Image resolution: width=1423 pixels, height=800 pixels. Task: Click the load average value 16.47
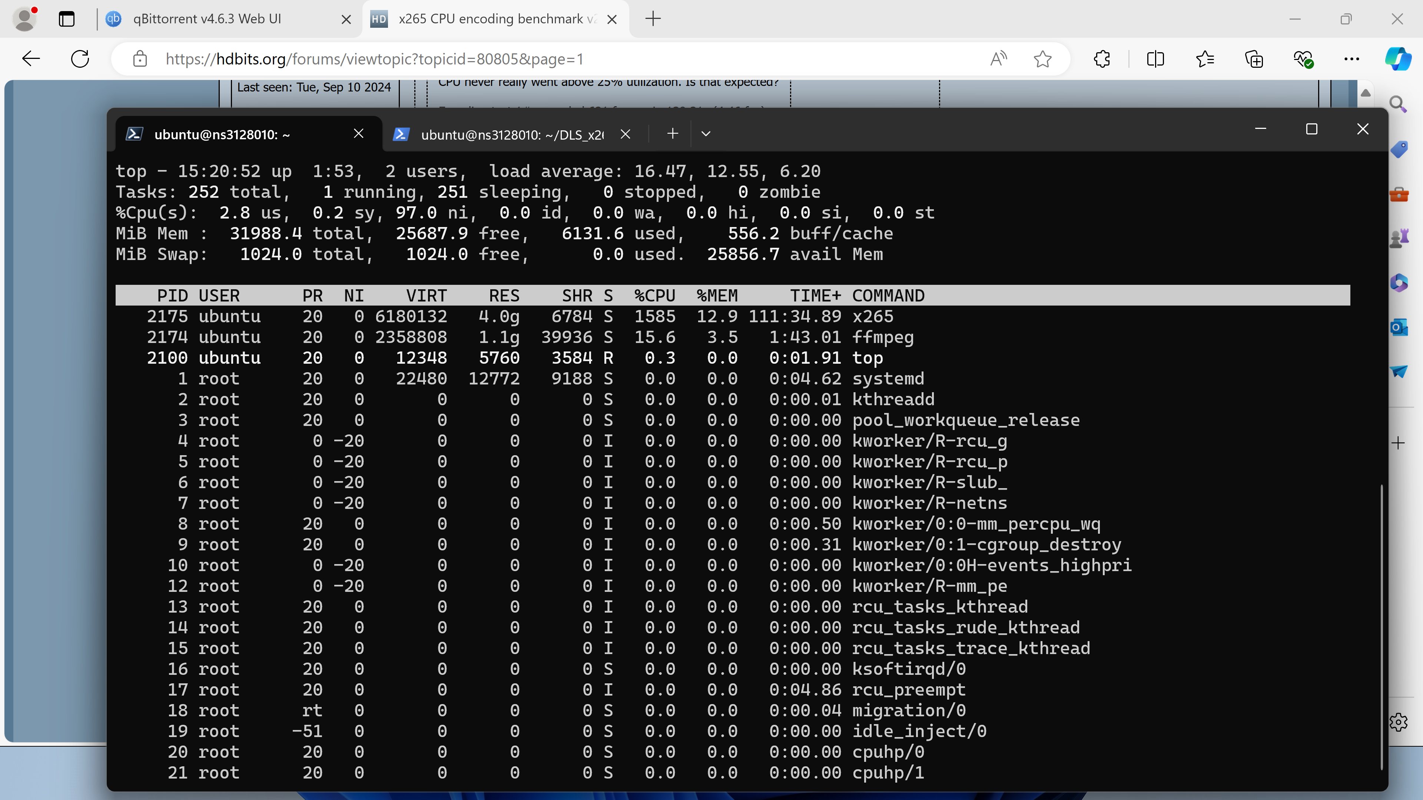pyautogui.click(x=660, y=171)
